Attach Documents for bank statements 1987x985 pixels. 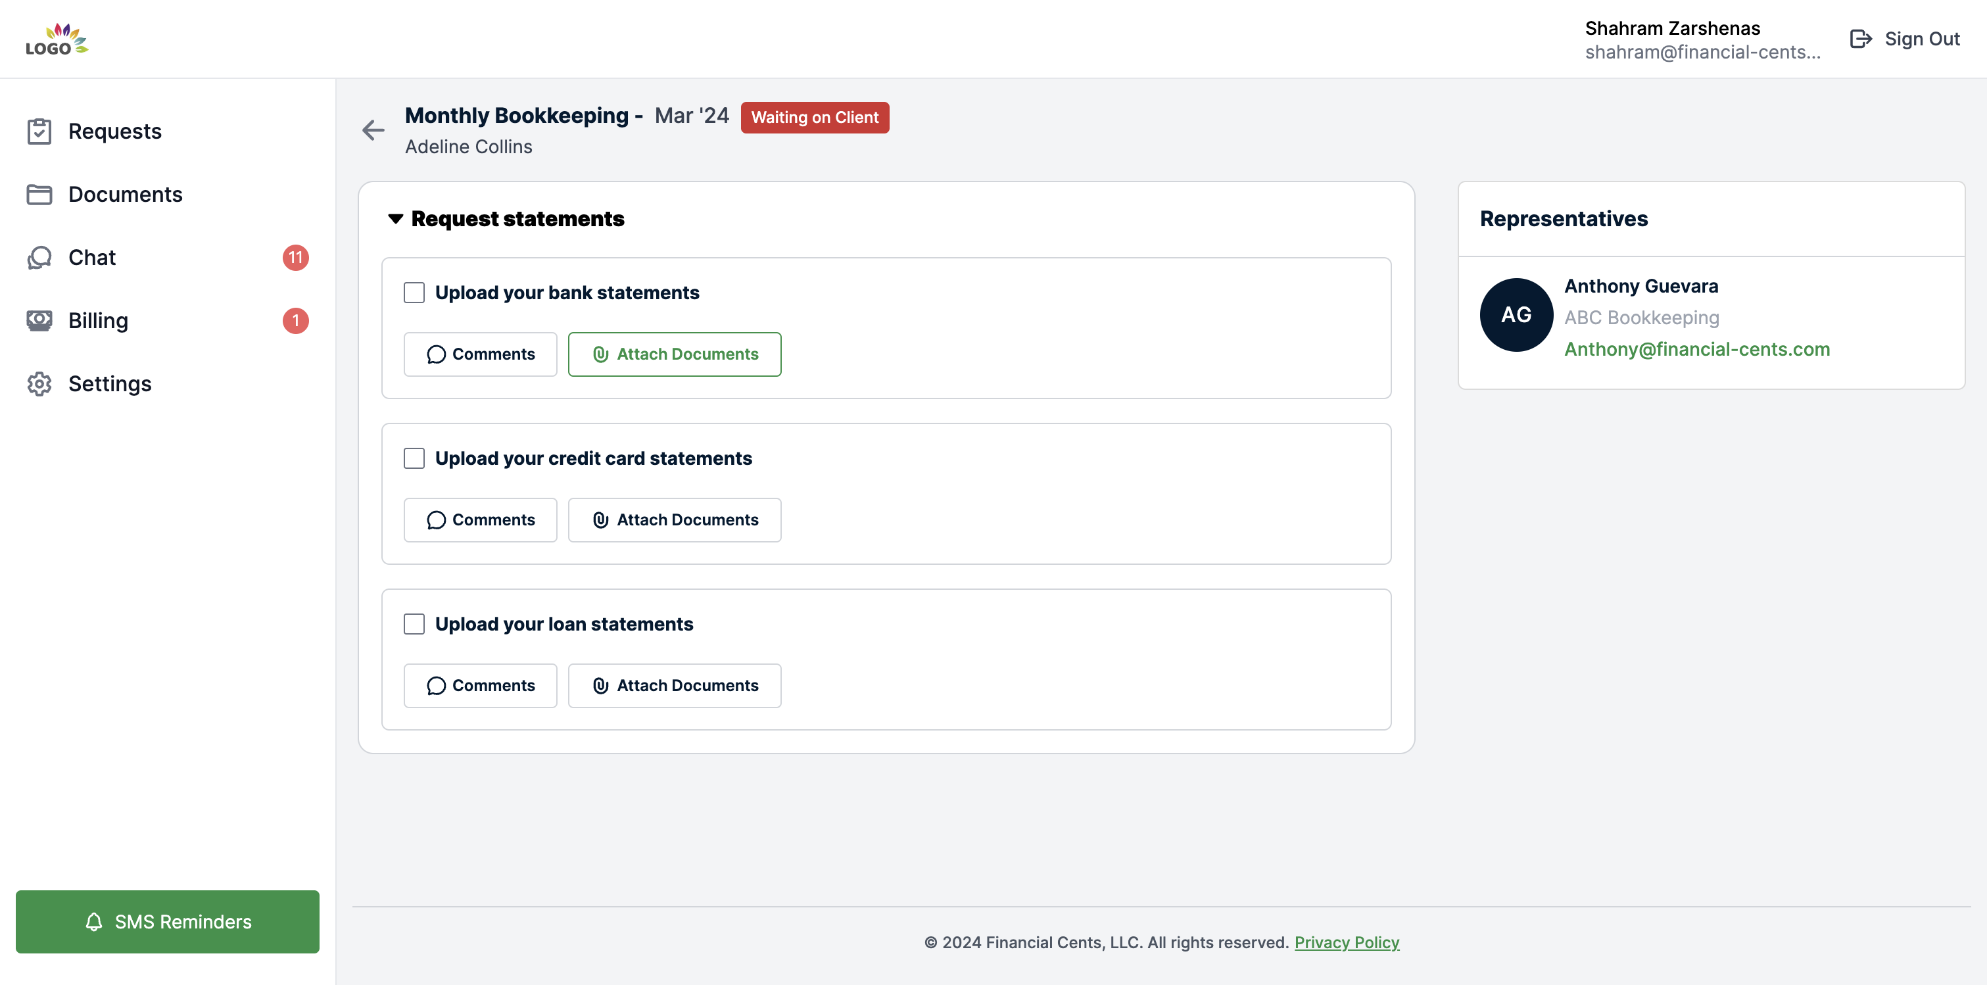pos(674,354)
